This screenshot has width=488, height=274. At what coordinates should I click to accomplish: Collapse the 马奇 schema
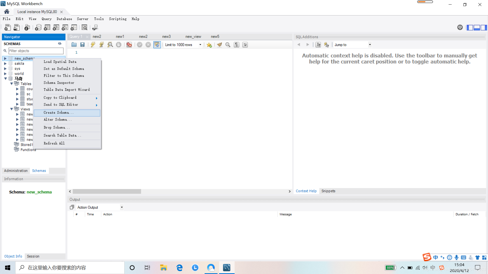point(5,79)
